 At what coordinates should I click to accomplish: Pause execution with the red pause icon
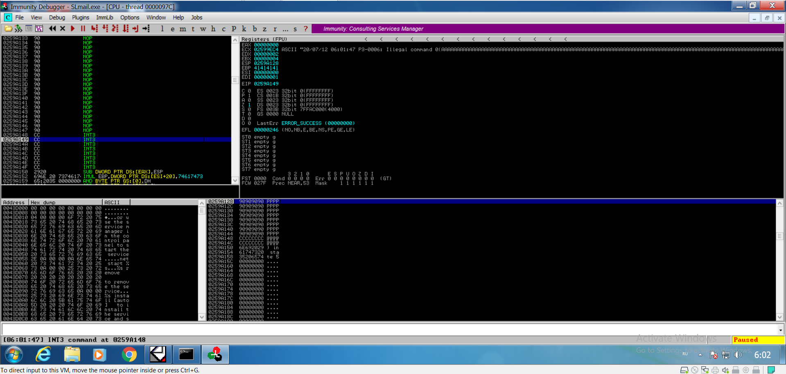pos(83,29)
